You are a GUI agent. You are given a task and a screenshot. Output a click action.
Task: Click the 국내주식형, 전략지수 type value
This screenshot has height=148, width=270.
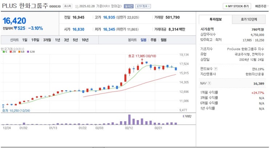click(x=249, y=54)
